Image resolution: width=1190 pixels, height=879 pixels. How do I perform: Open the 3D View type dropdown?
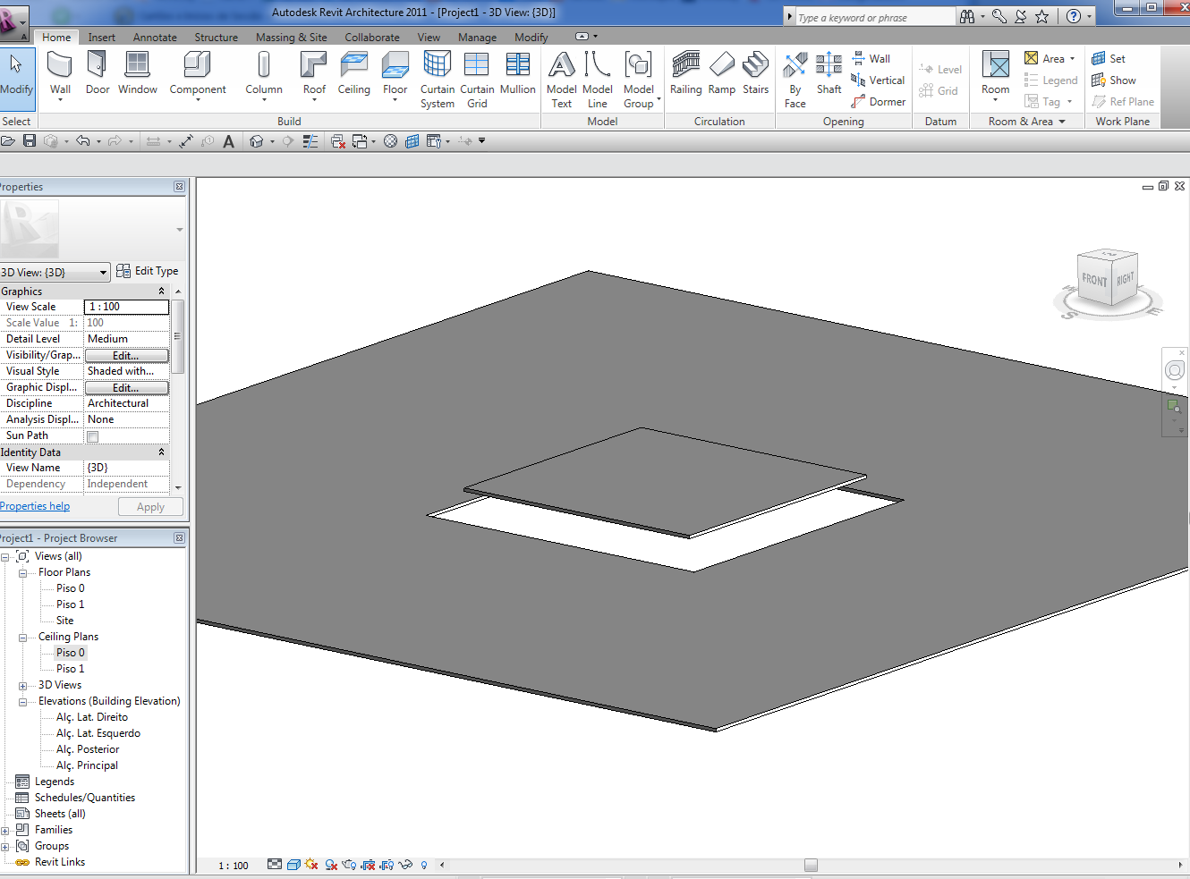(x=103, y=273)
